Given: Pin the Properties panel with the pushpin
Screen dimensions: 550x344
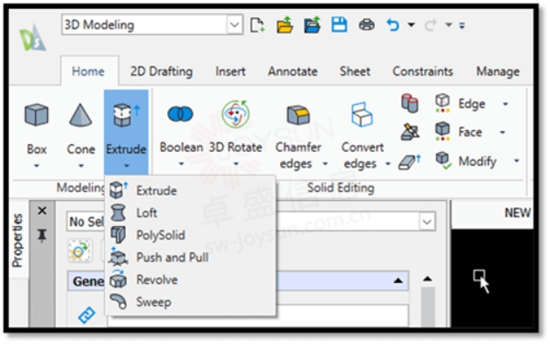Looking at the screenshot, I should pos(42,236).
